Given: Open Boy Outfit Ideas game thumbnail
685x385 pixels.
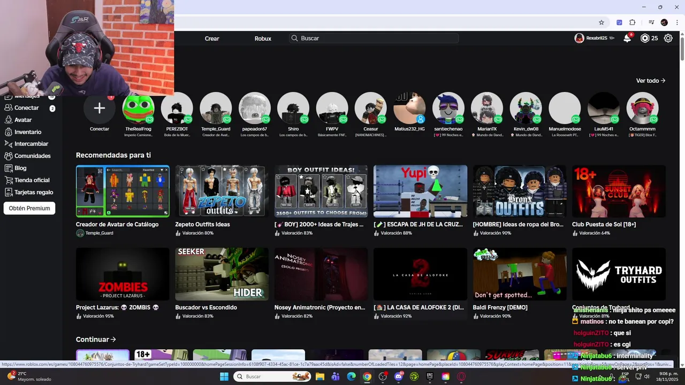Looking at the screenshot, I should (321, 191).
